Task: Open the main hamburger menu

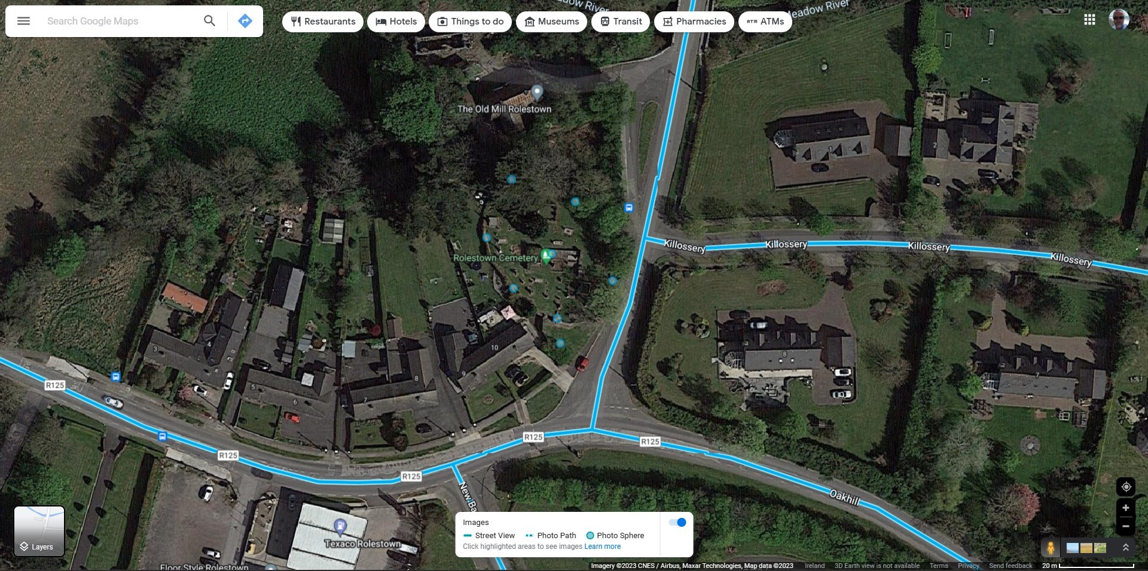Action: pyautogui.click(x=23, y=21)
